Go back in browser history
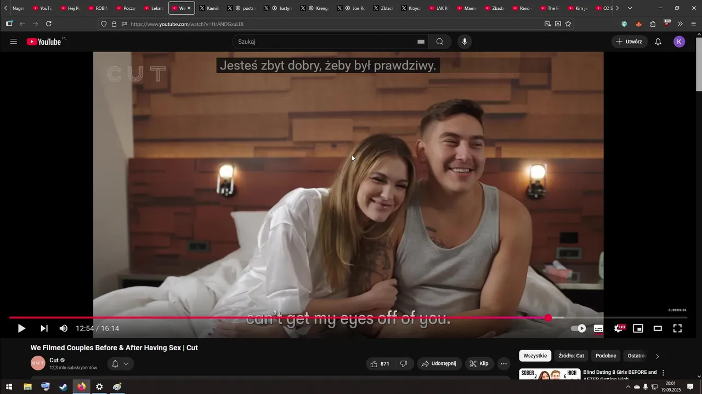Viewport: 702px width, 394px height. click(x=22, y=24)
